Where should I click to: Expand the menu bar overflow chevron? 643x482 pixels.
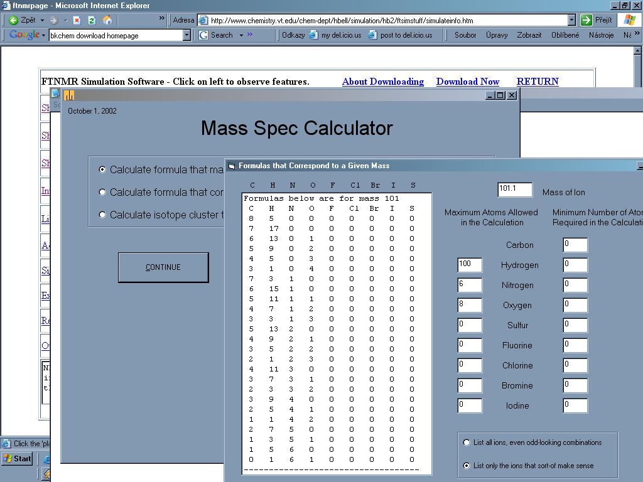click(637, 33)
